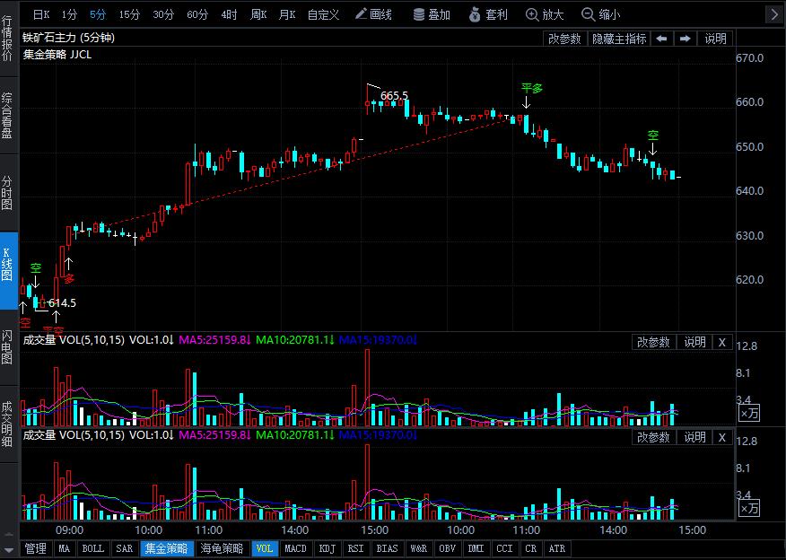Activate the 画线 drawing tool
786x560 pixels.
tap(373, 14)
